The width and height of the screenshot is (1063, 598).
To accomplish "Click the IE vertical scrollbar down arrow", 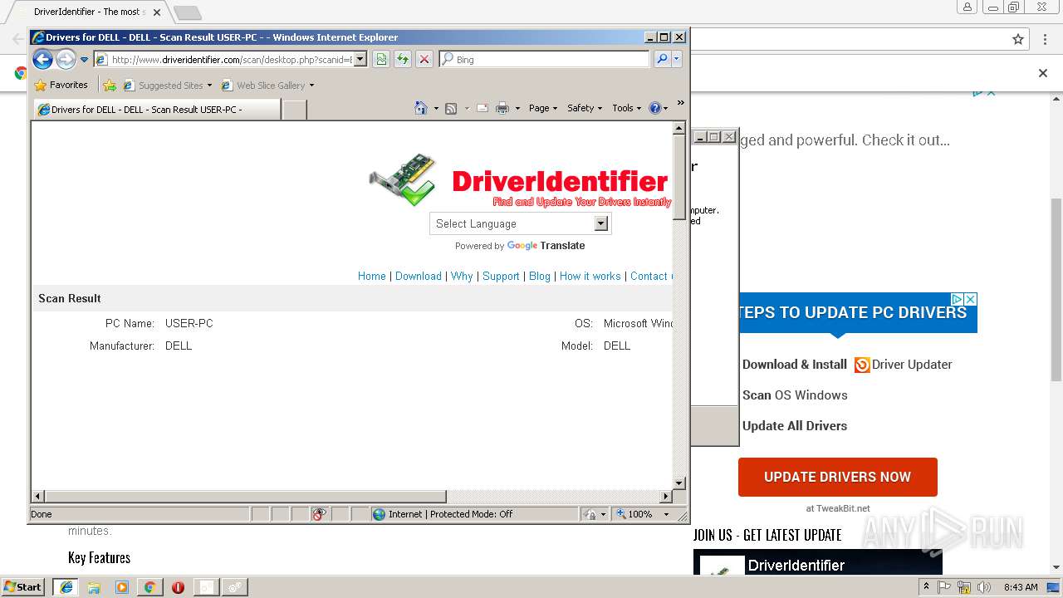I will [678, 483].
